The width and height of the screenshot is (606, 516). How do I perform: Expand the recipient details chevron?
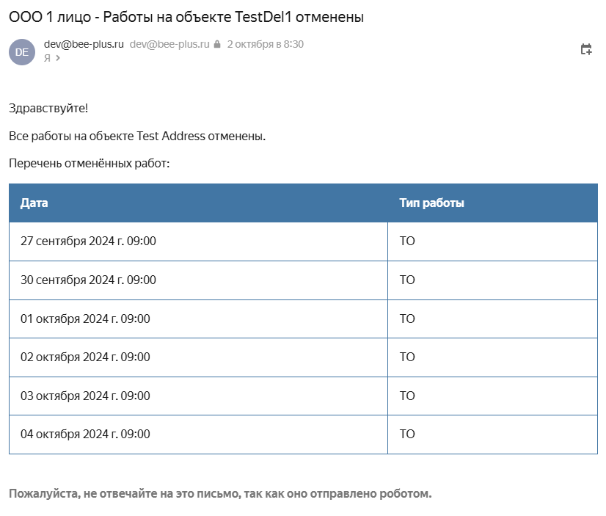tap(58, 58)
